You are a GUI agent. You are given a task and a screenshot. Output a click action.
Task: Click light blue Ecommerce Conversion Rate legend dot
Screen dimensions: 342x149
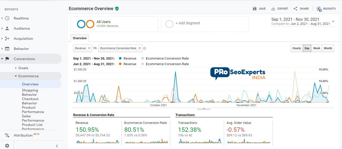[x=143, y=58]
